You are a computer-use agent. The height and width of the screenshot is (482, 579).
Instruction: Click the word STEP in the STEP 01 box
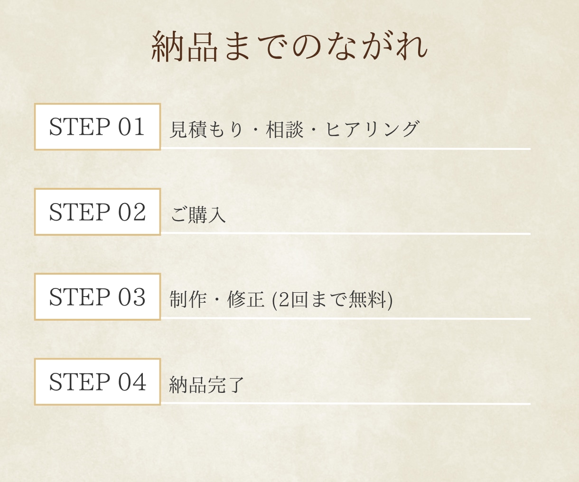(x=80, y=127)
